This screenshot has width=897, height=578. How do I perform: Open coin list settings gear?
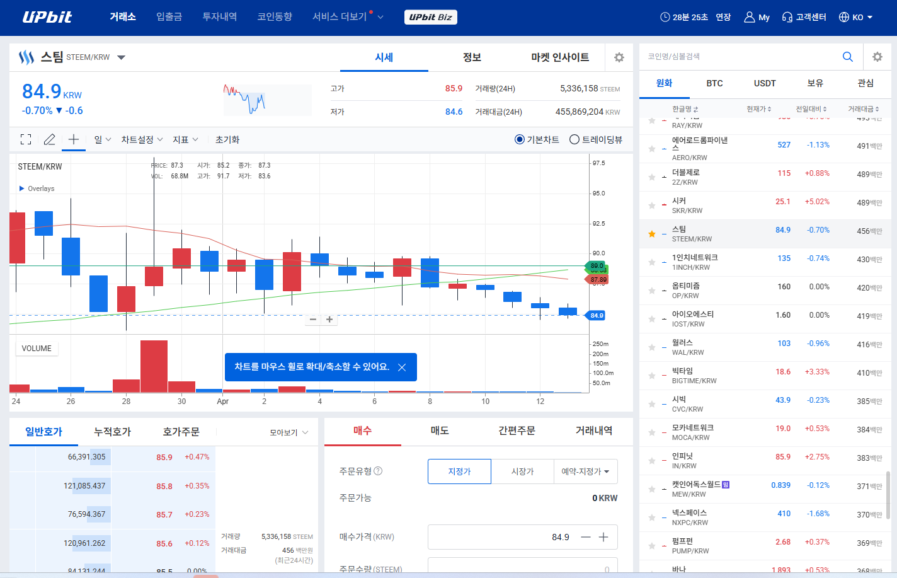[x=877, y=57]
